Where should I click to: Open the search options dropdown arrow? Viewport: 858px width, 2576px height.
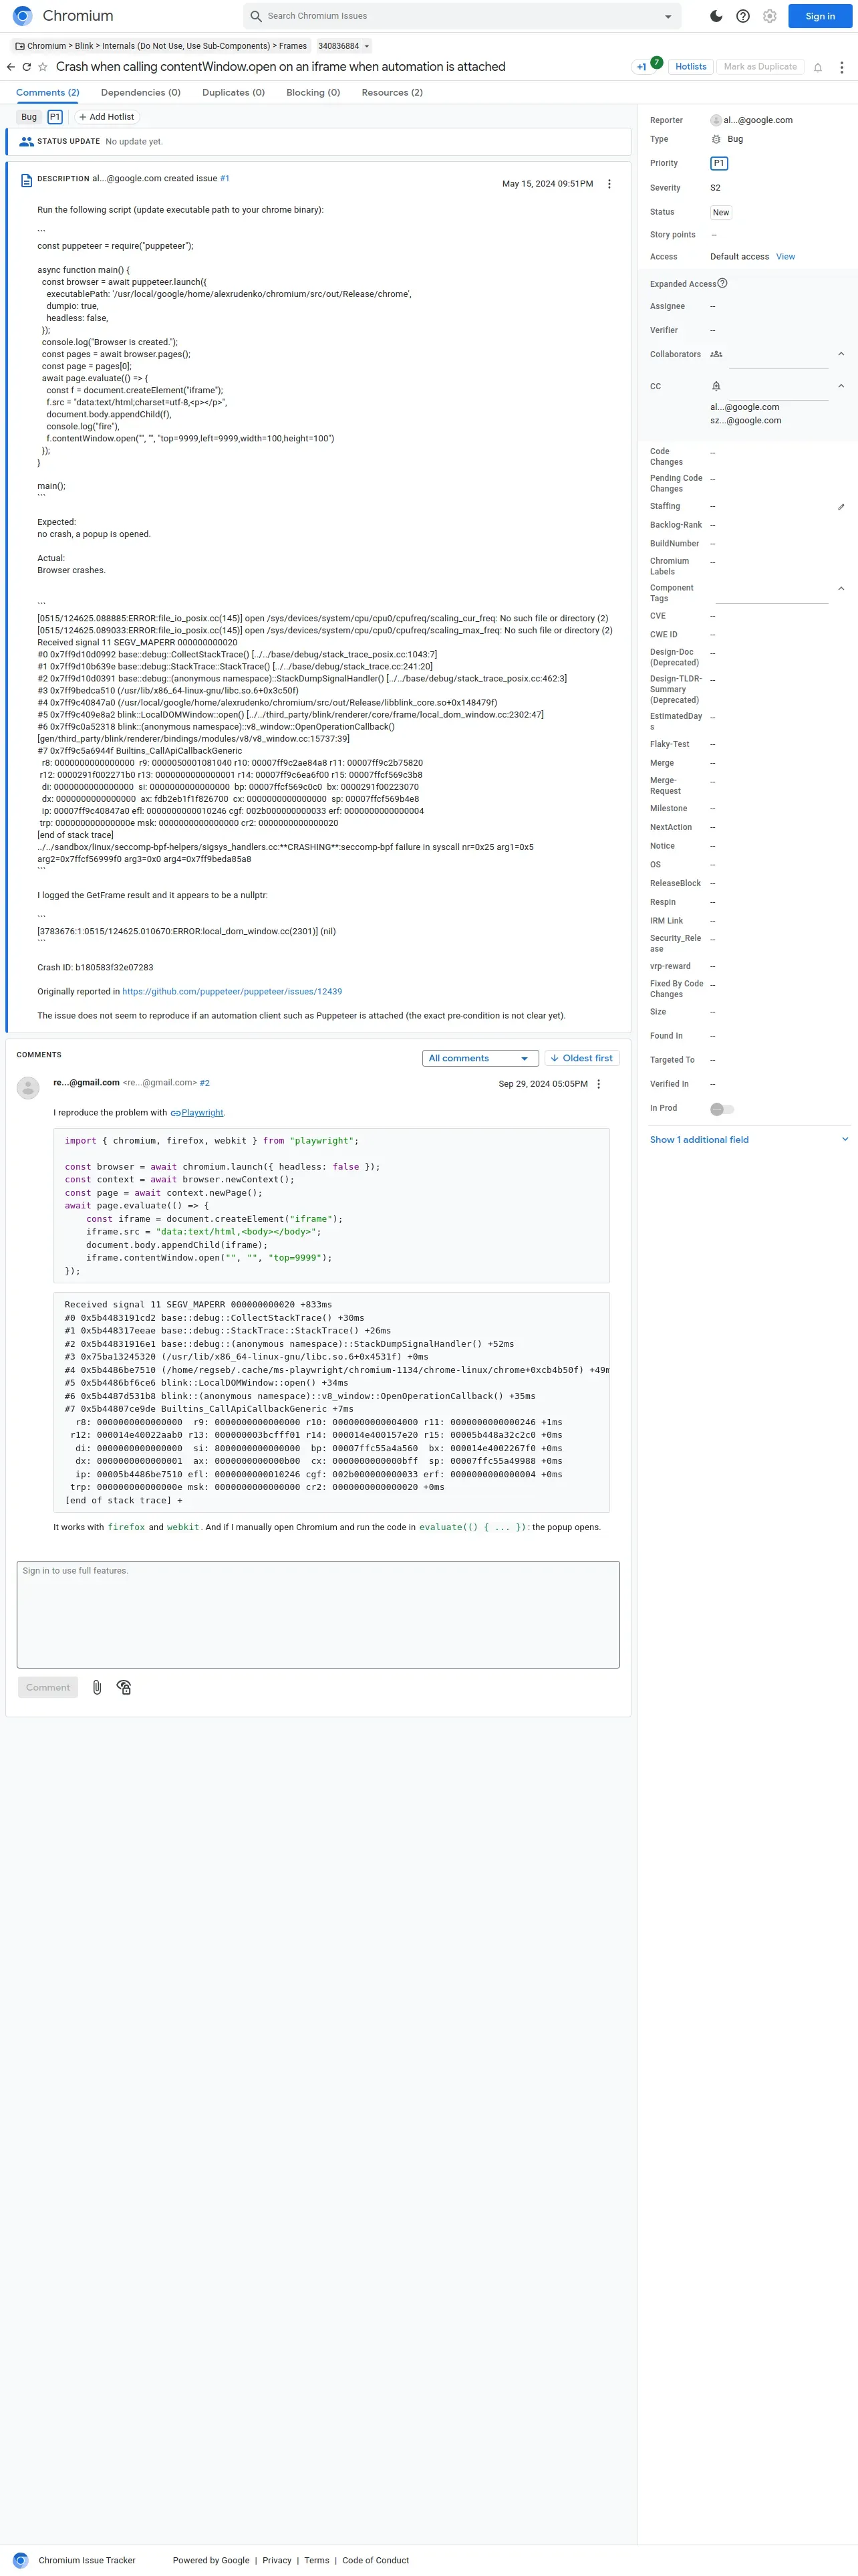[668, 16]
